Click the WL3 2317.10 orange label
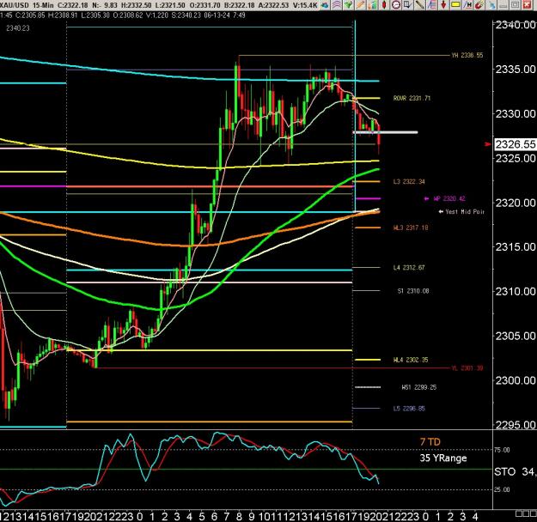537x522 pixels. [x=411, y=228]
